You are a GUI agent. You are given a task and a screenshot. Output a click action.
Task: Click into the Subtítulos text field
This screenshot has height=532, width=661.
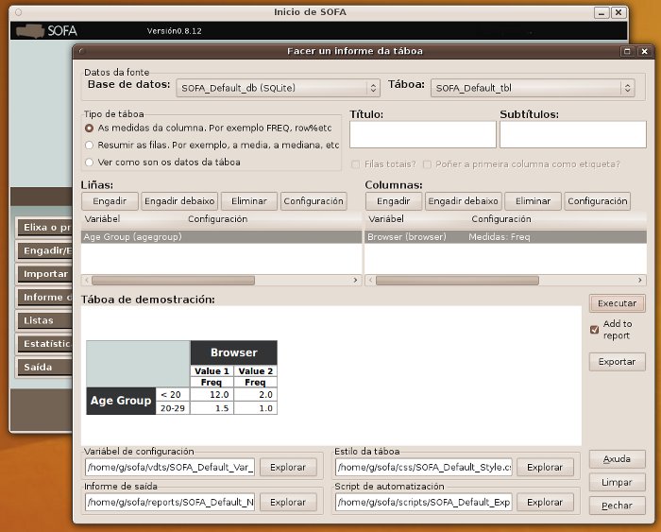coord(573,134)
